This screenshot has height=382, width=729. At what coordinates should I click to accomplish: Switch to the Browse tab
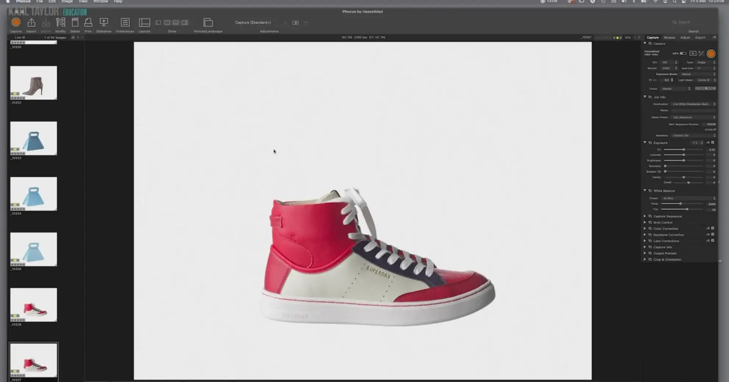tap(669, 37)
